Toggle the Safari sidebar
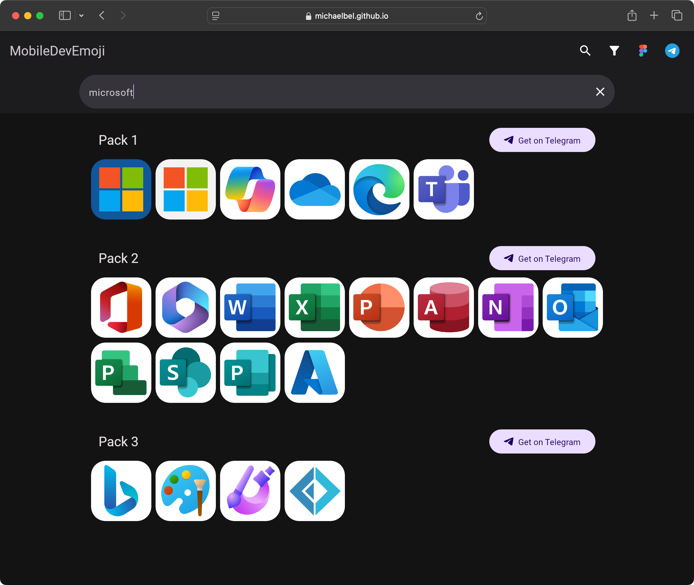694x585 pixels. [x=65, y=16]
